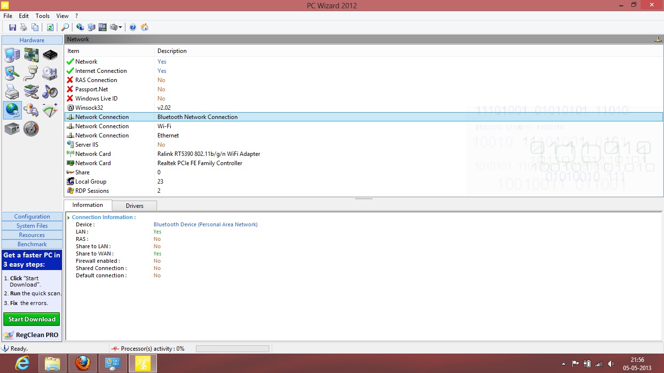664x373 pixels.
Task: Open the Edit menu
Action: pyautogui.click(x=24, y=16)
